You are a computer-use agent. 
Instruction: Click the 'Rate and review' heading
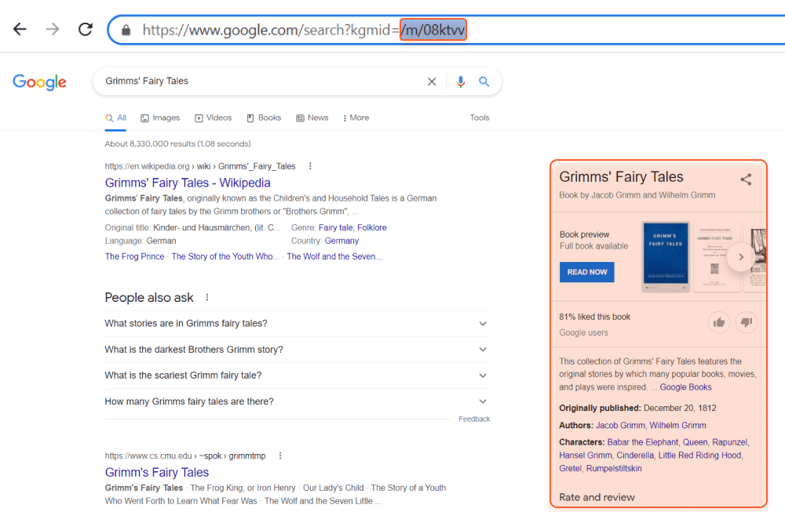click(x=597, y=498)
